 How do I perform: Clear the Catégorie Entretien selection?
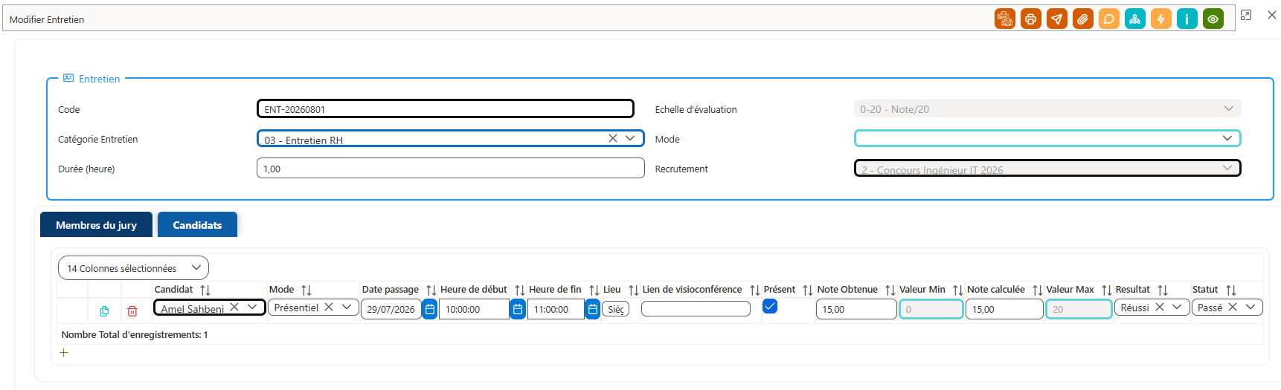(613, 138)
